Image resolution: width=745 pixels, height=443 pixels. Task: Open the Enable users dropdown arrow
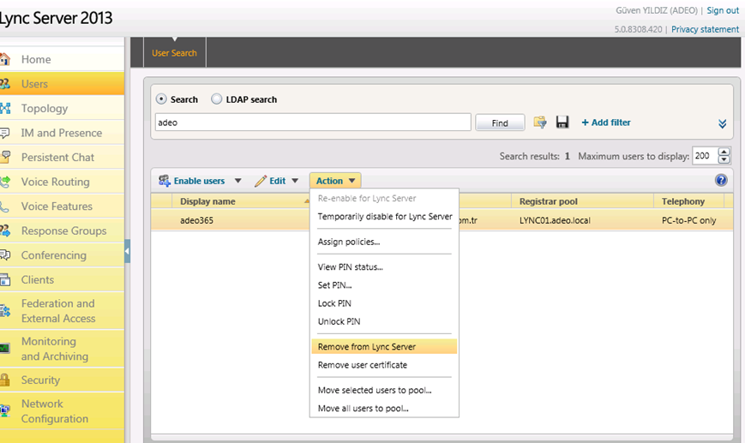[238, 181]
